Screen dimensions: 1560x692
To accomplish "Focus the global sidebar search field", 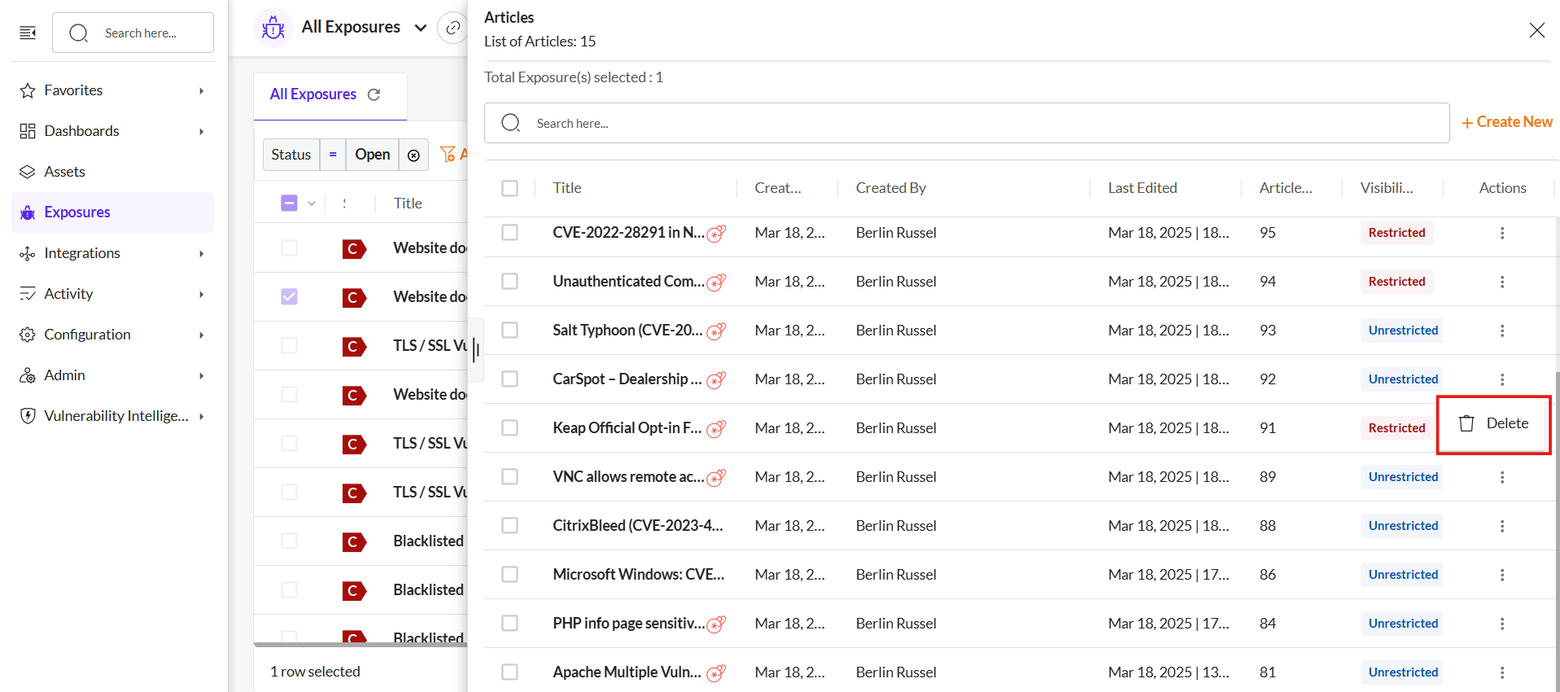I will tap(133, 33).
